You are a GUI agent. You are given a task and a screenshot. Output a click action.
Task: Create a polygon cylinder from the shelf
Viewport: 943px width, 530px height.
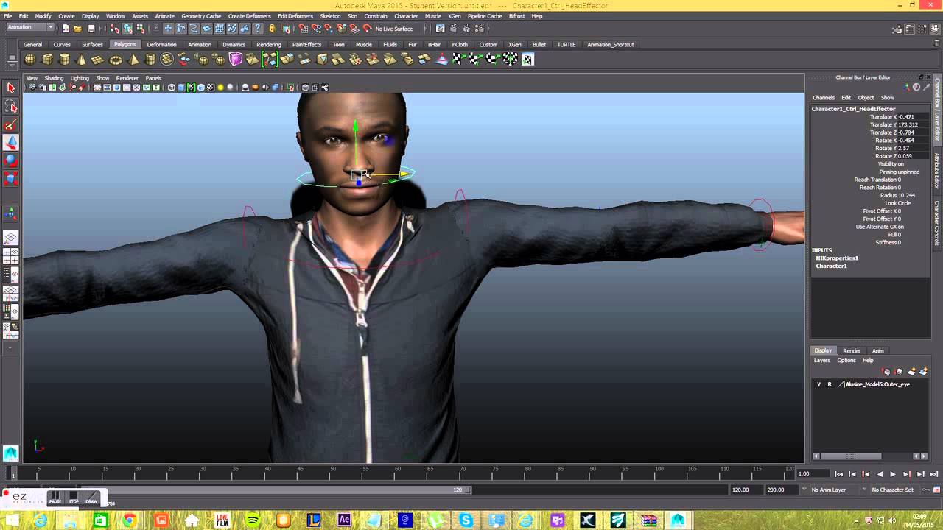(x=64, y=60)
